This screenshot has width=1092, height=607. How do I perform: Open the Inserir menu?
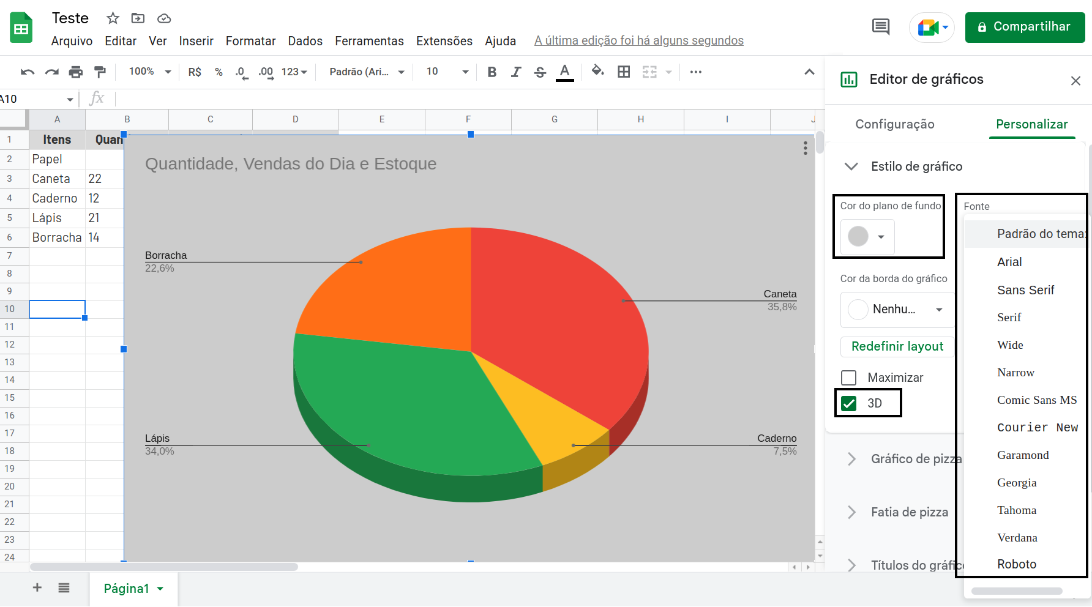click(196, 41)
